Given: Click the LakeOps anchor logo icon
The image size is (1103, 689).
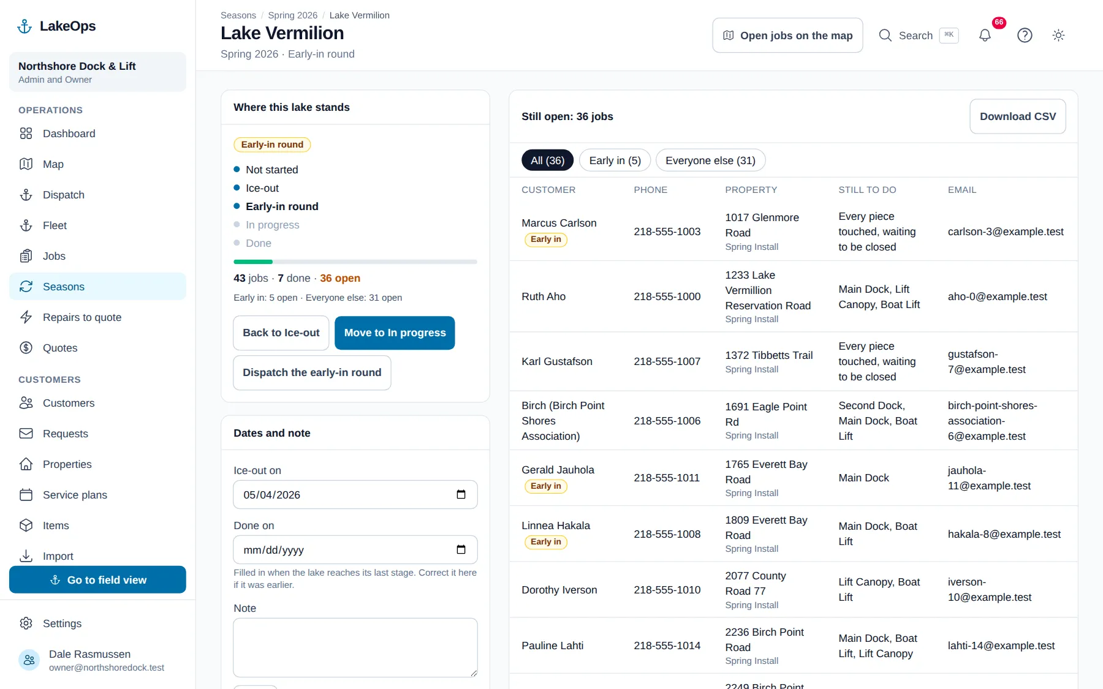Looking at the screenshot, I should pos(25,26).
